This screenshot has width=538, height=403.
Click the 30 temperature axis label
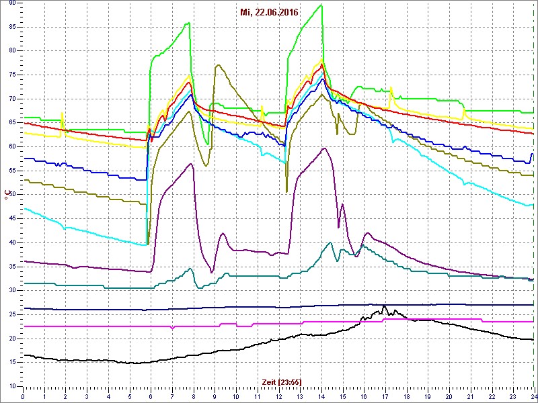(x=12, y=291)
